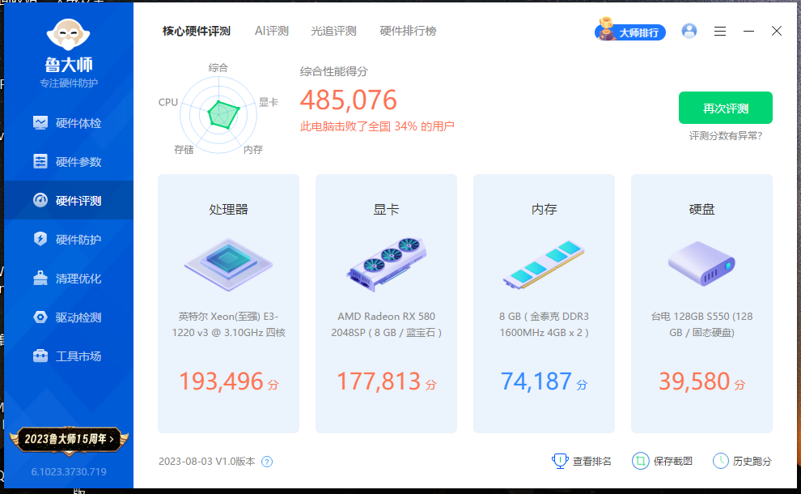
Task: Click the 查看排名 trophy icon
Action: coord(560,461)
